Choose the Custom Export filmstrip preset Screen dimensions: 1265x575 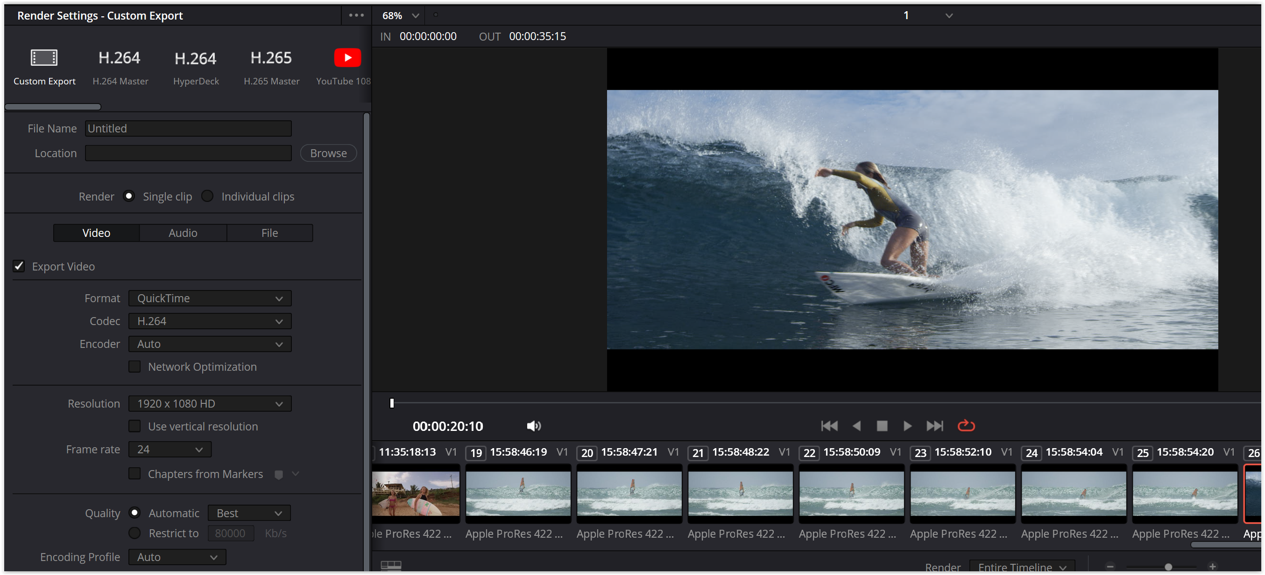click(44, 58)
